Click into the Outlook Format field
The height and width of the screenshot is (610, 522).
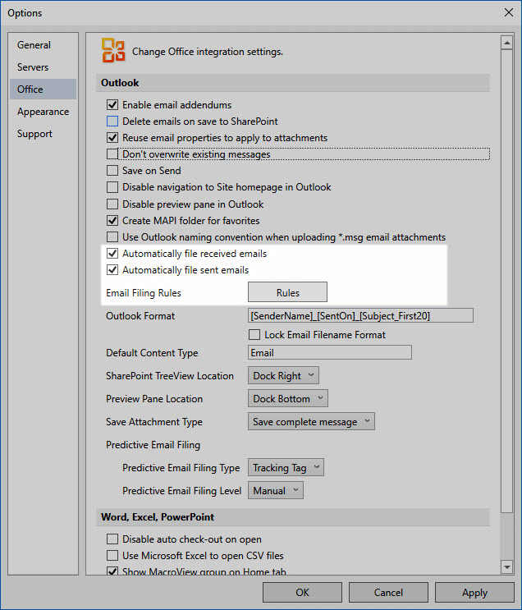click(360, 315)
